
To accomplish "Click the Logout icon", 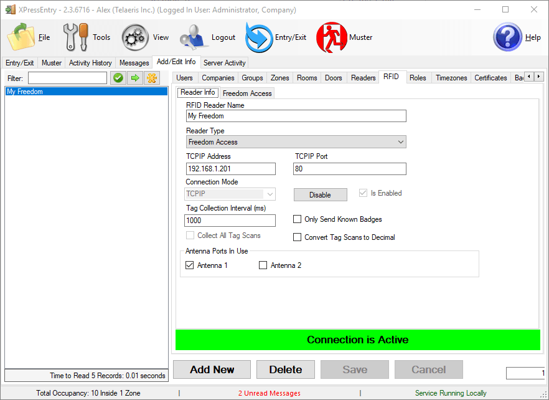I will click(x=193, y=36).
